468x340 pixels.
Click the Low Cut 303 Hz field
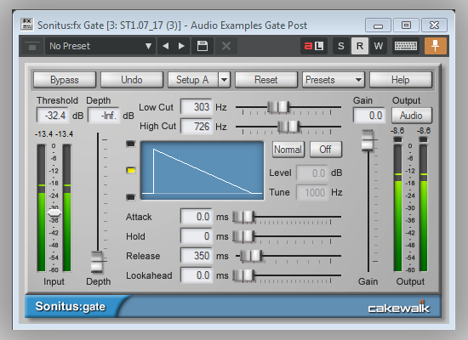[x=197, y=107]
